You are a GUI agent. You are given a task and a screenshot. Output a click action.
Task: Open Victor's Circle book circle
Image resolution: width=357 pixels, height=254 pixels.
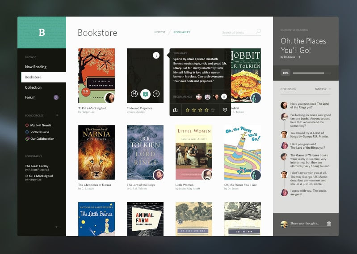[x=40, y=132]
